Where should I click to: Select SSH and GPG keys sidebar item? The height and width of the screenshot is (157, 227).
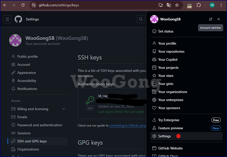pos(39,141)
